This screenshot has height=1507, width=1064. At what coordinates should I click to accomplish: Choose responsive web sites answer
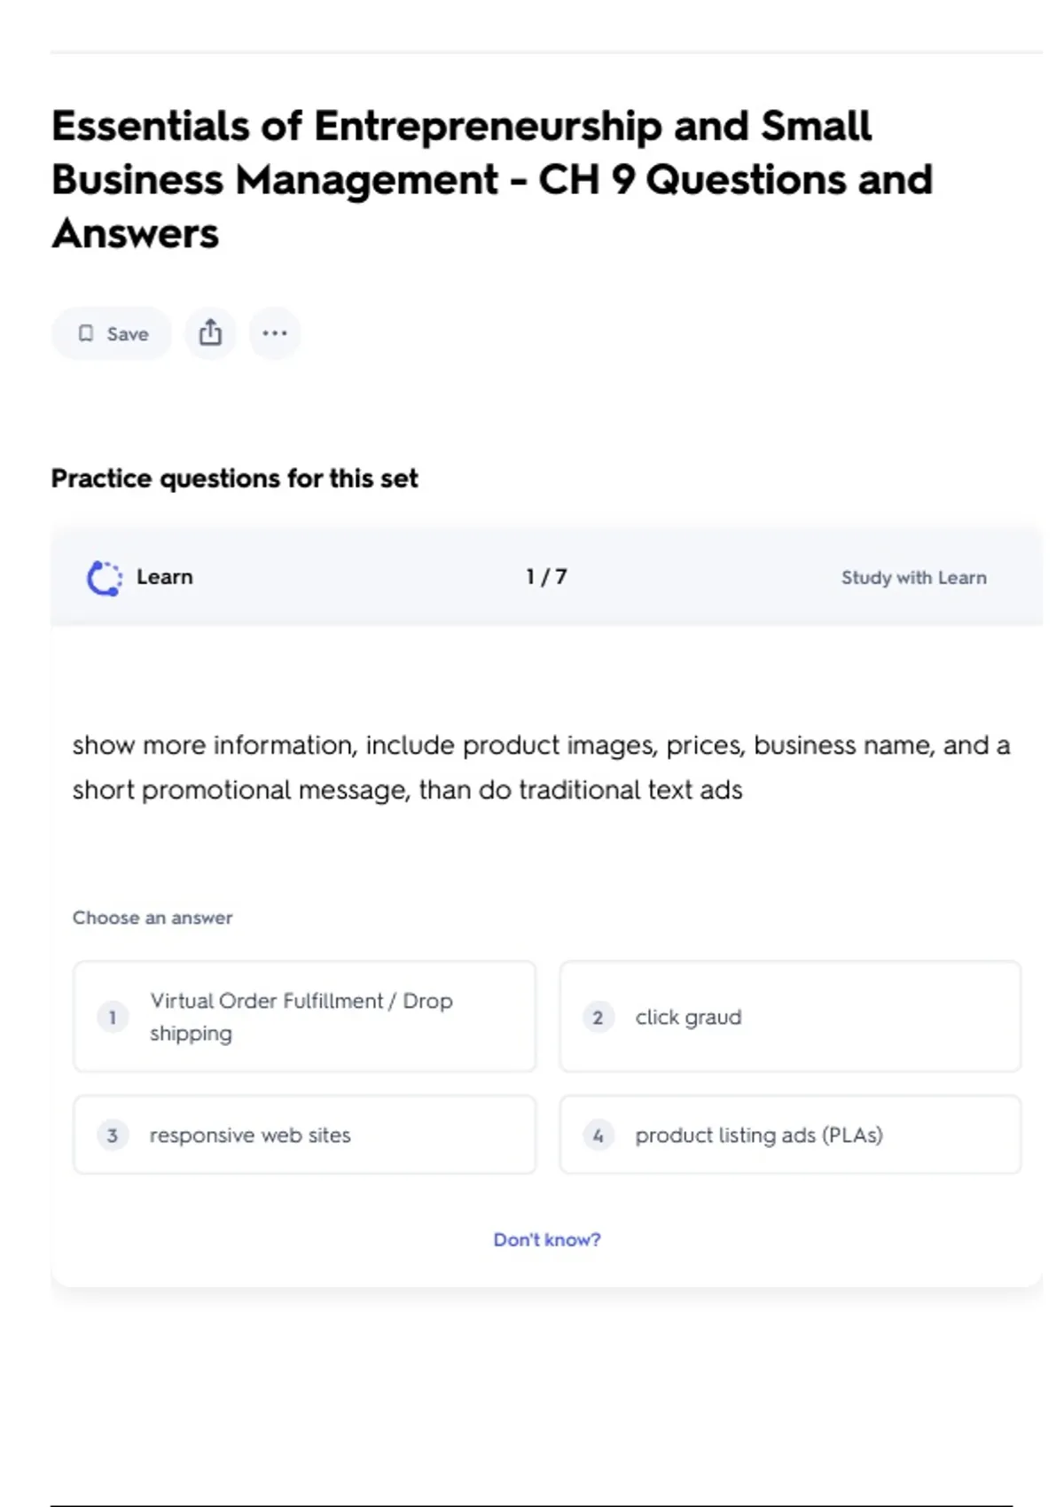click(x=305, y=1135)
